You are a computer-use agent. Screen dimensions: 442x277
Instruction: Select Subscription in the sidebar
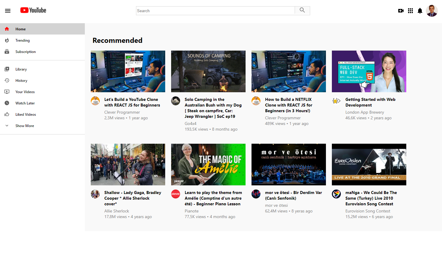[x=42, y=51]
